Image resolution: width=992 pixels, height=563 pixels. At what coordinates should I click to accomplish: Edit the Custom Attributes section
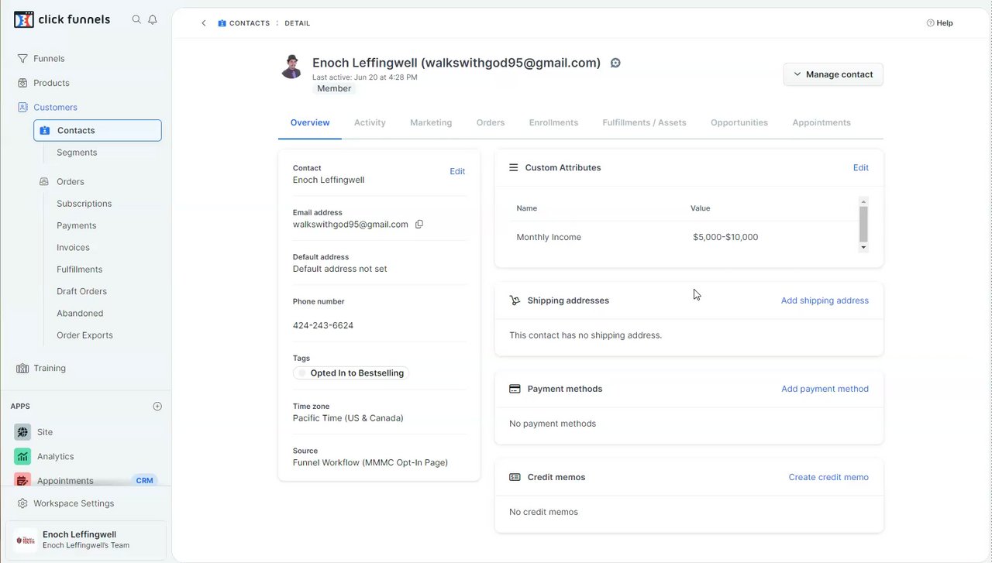[x=860, y=167]
